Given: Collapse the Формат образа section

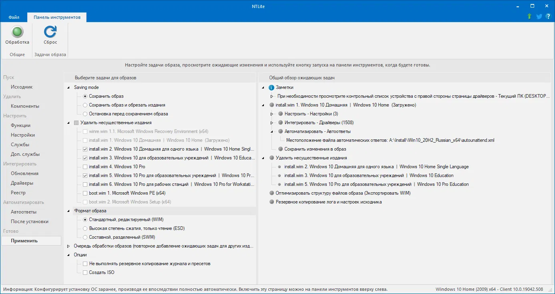Looking at the screenshot, I should pyautogui.click(x=68, y=211).
